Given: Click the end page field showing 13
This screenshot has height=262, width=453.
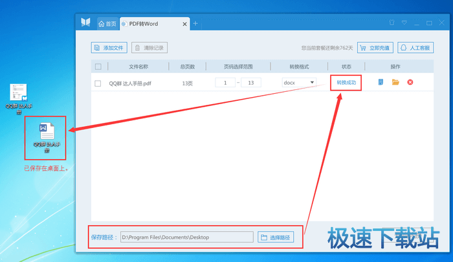Looking at the screenshot, I should click(x=251, y=83).
